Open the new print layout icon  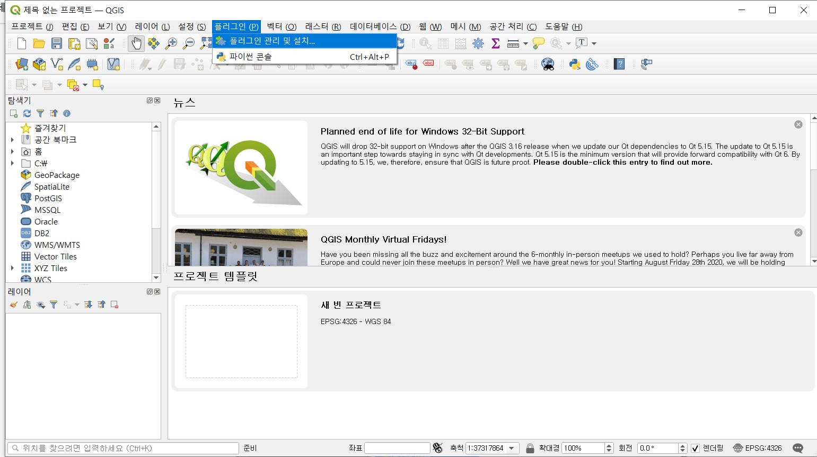tap(74, 43)
